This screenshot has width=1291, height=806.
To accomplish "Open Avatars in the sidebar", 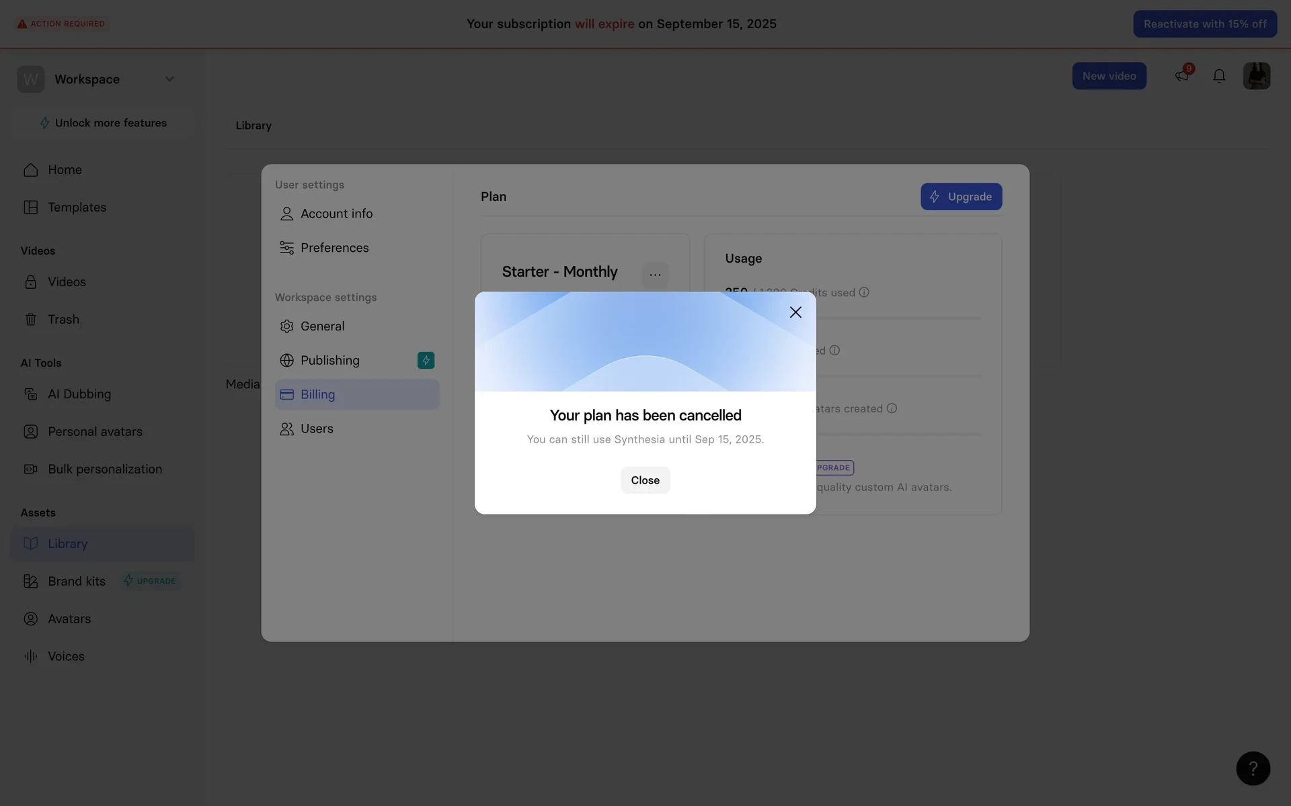I will (102, 619).
